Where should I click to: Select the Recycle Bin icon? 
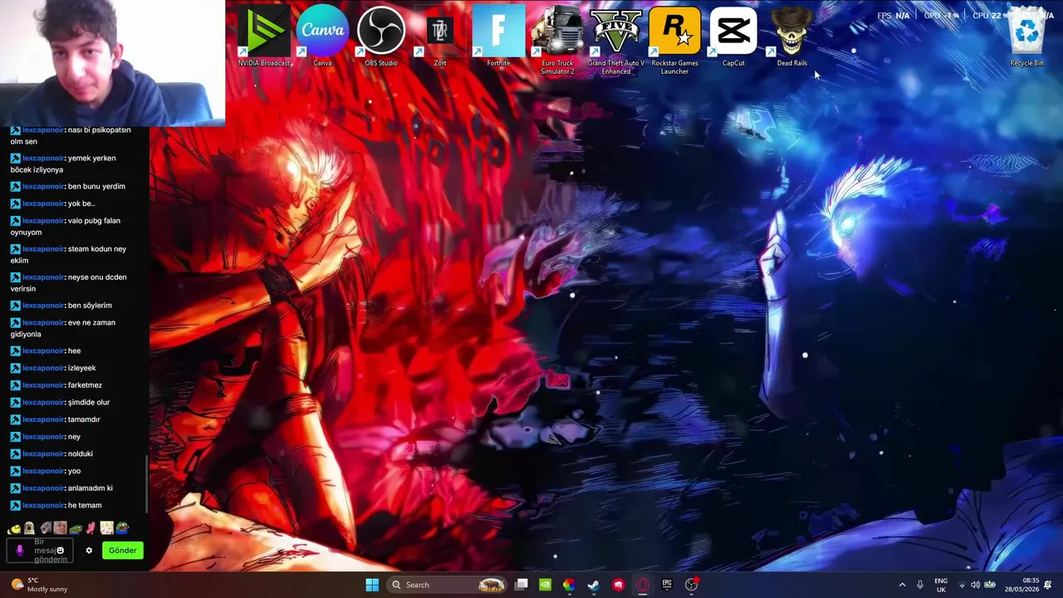[1027, 37]
